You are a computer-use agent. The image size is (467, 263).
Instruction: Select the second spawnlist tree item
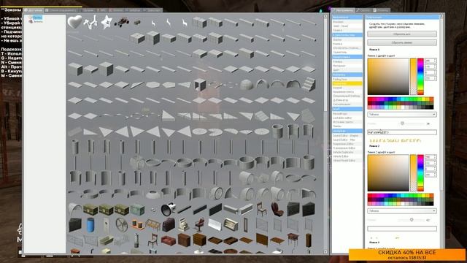coord(38,22)
